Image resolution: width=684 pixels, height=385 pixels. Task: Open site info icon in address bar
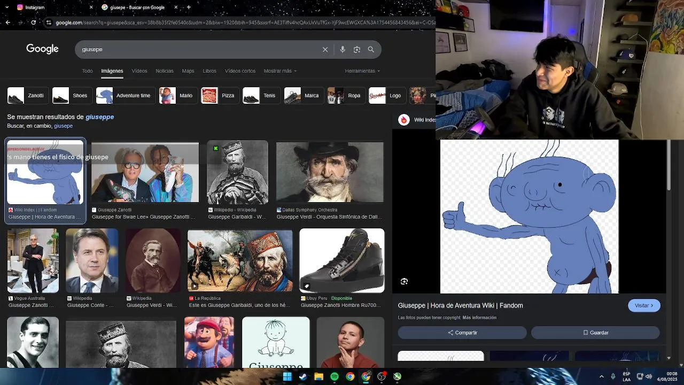(49, 22)
